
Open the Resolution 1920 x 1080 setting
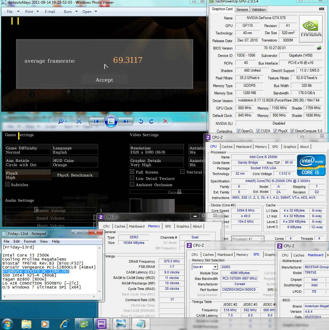point(157,150)
